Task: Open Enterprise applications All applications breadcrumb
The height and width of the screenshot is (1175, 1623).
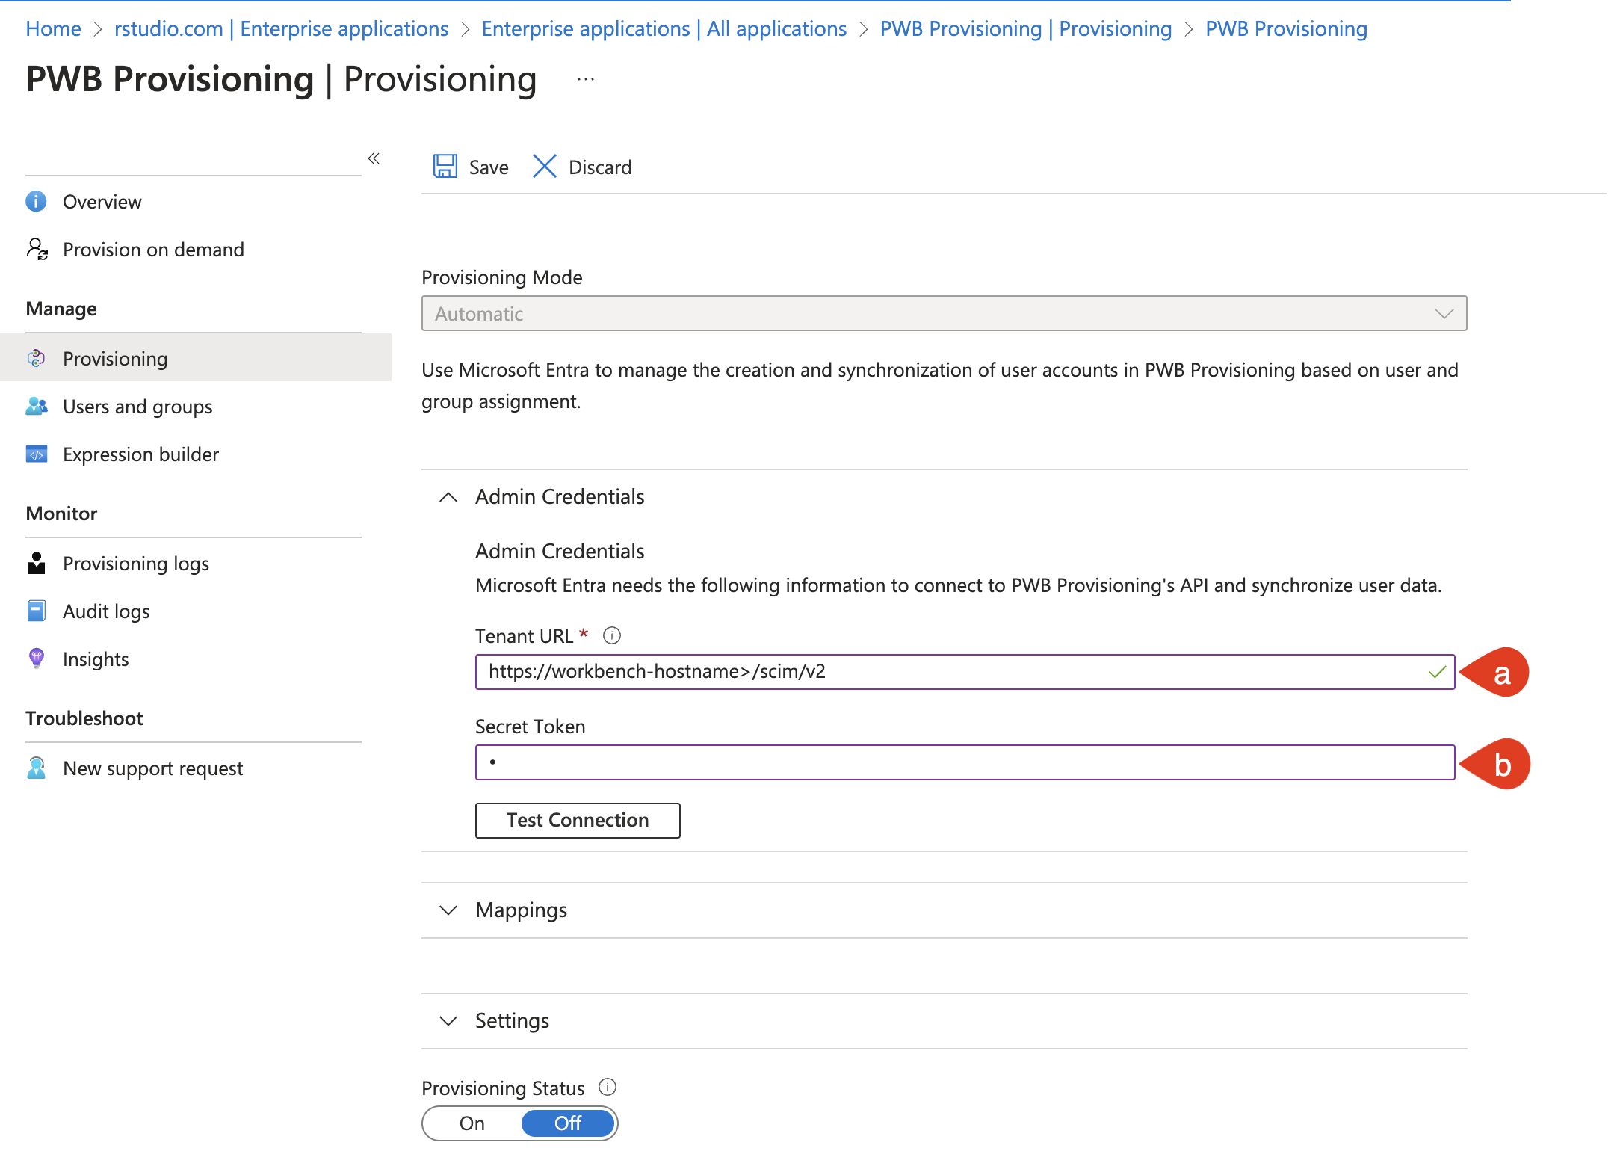Action: coord(664,28)
